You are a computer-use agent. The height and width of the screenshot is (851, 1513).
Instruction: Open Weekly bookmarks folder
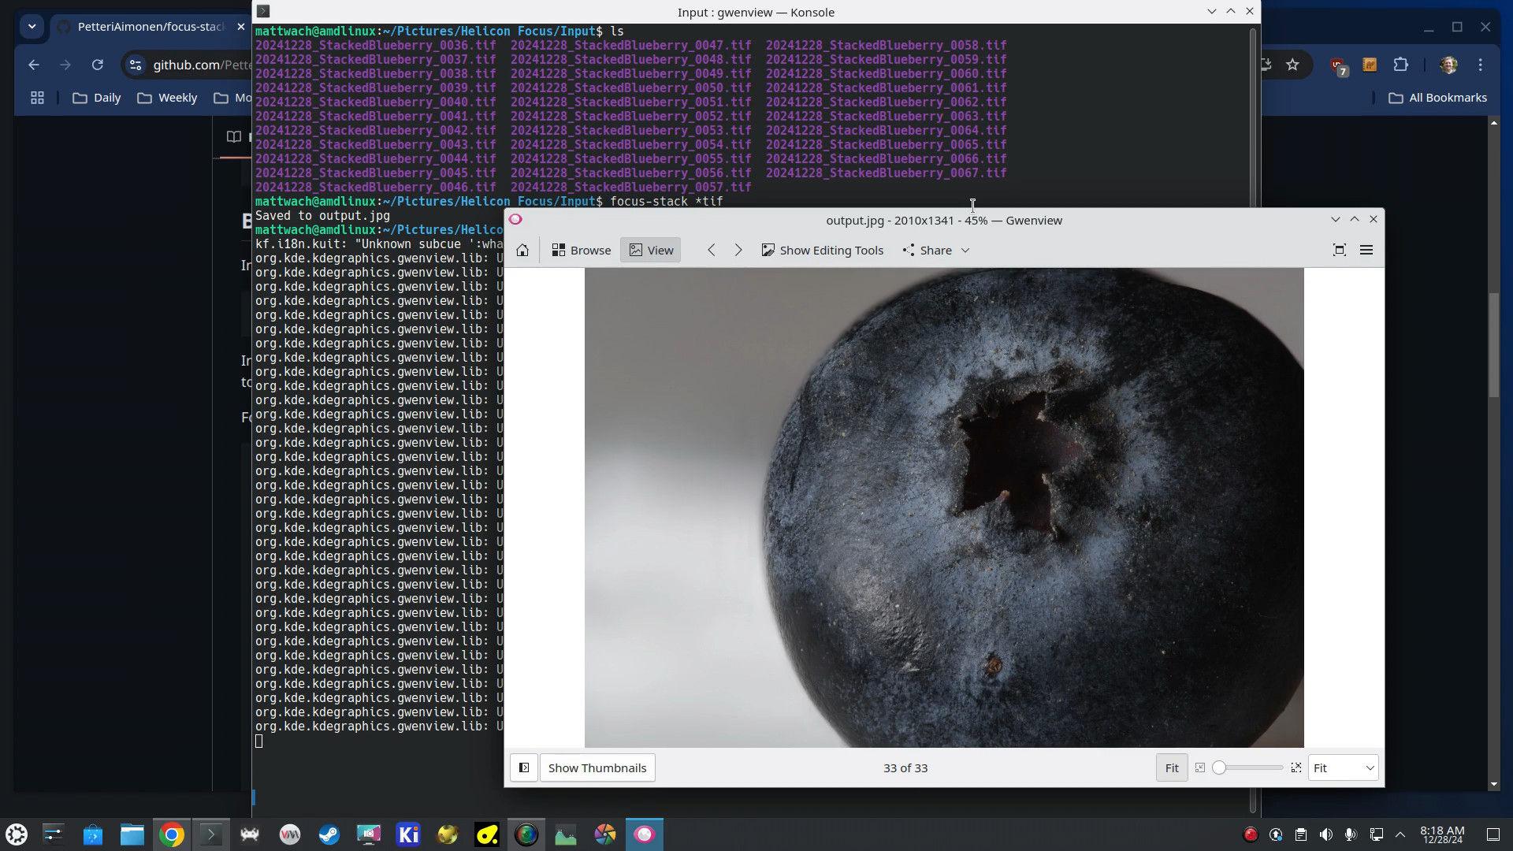167,98
